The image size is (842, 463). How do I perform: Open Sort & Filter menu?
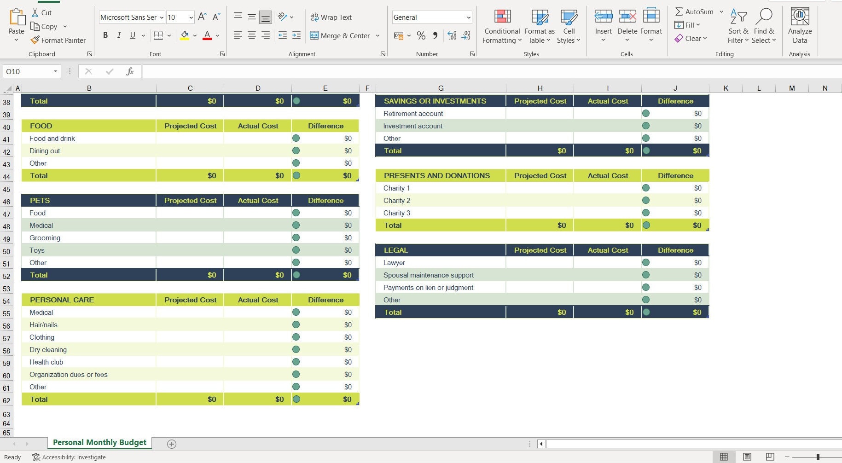tap(738, 26)
